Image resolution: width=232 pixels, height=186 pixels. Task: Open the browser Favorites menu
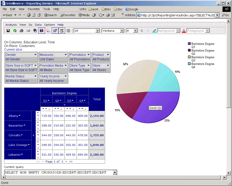pyautogui.click(x=34, y=9)
